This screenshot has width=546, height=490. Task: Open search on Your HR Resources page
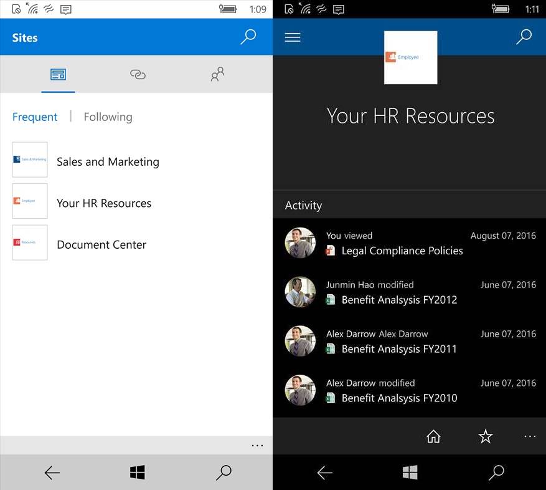point(524,37)
